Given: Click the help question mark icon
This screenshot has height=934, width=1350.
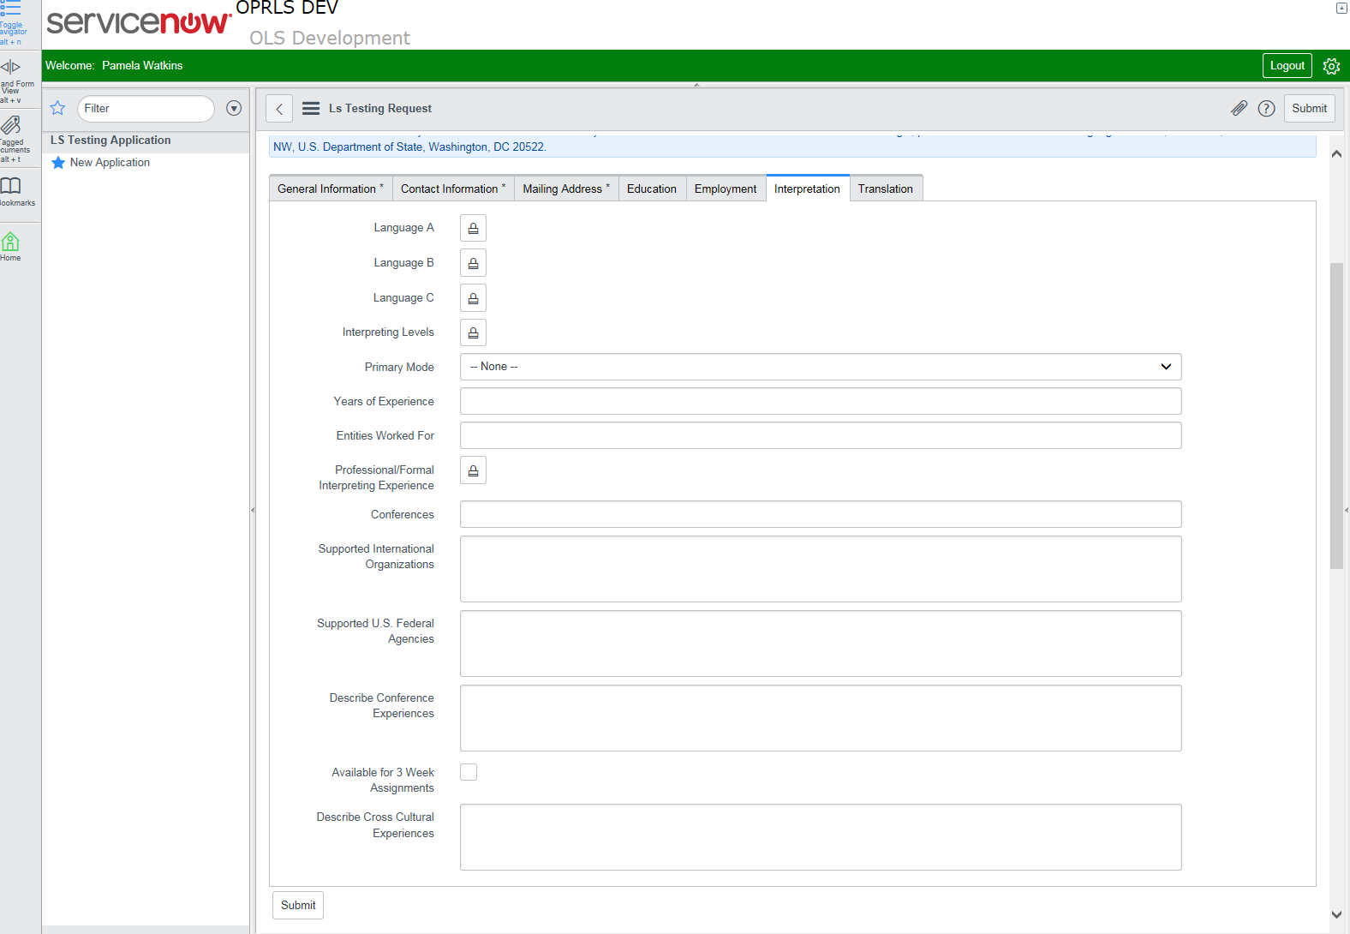Looking at the screenshot, I should pos(1267,109).
